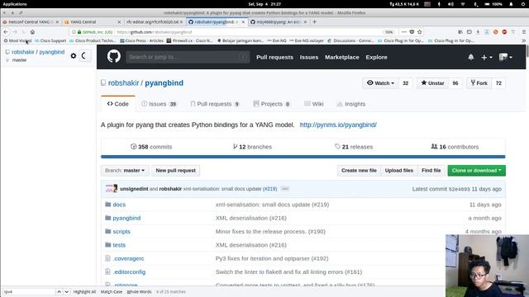Image resolution: width=529 pixels, height=297 pixels.
Task: Open the user avatar menu
Action: click(x=505, y=57)
